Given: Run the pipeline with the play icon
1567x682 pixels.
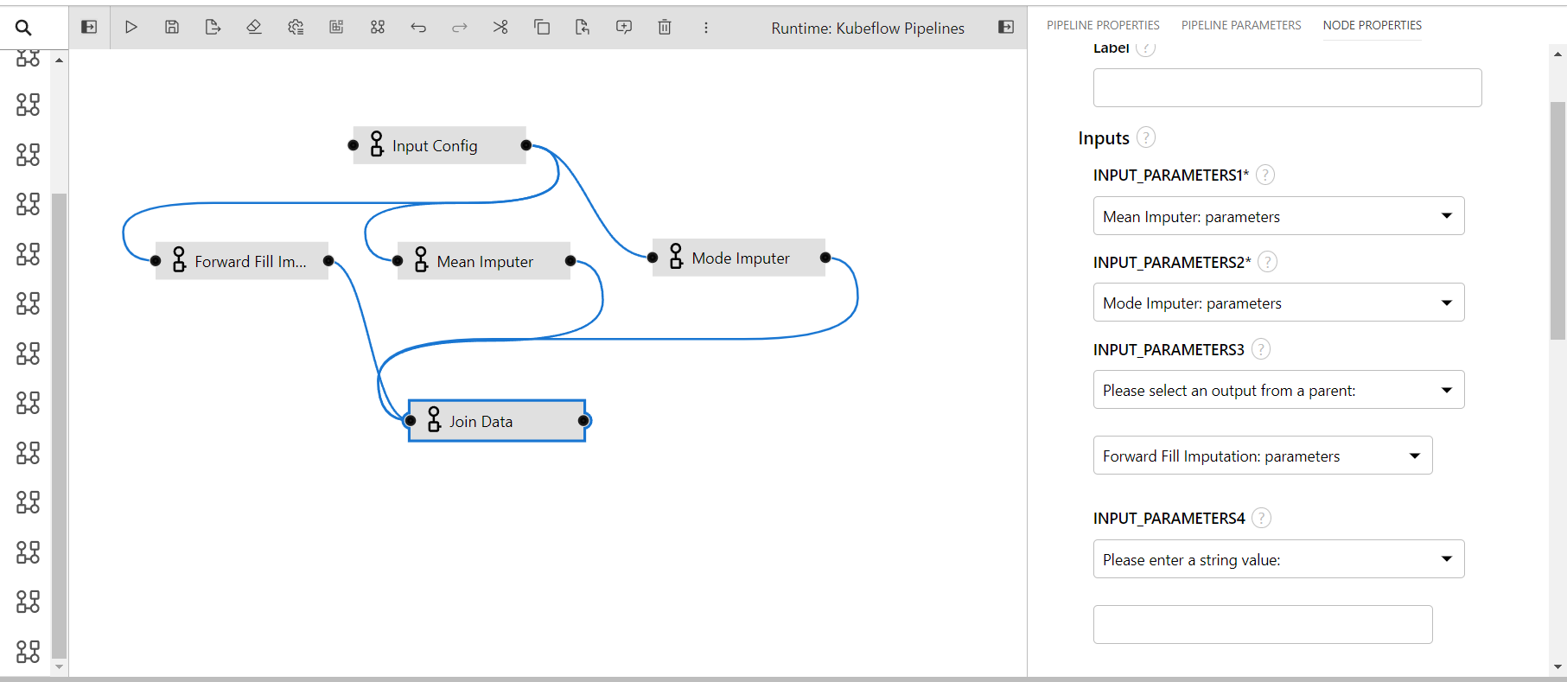Looking at the screenshot, I should coord(131,27).
